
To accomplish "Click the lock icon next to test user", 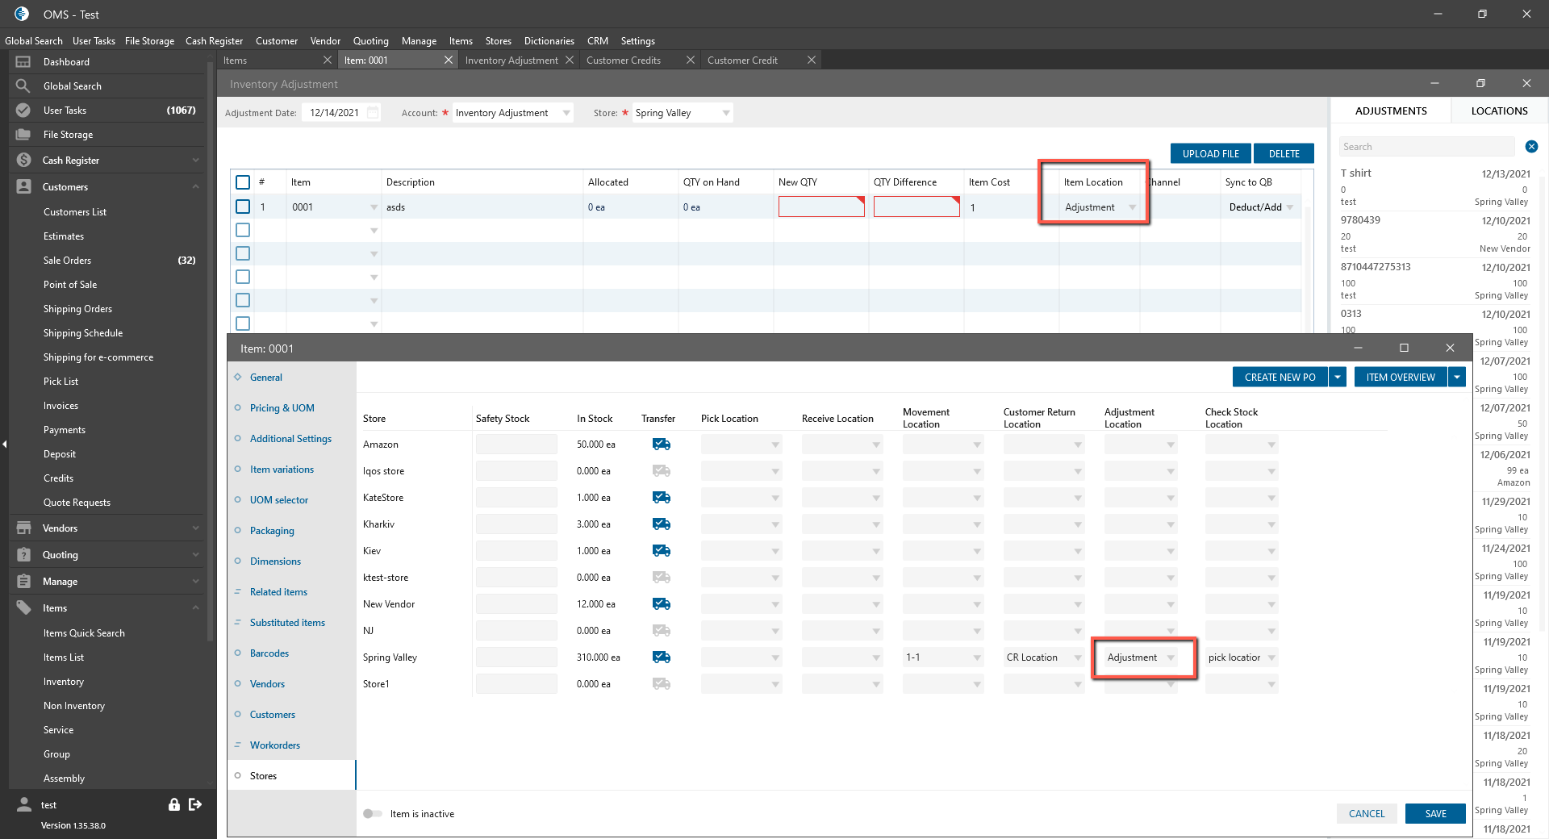I will tap(173, 804).
